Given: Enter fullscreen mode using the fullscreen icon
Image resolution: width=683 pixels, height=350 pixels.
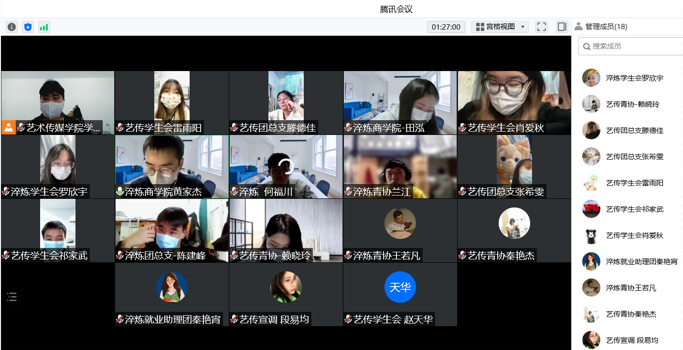Looking at the screenshot, I should coord(541,27).
